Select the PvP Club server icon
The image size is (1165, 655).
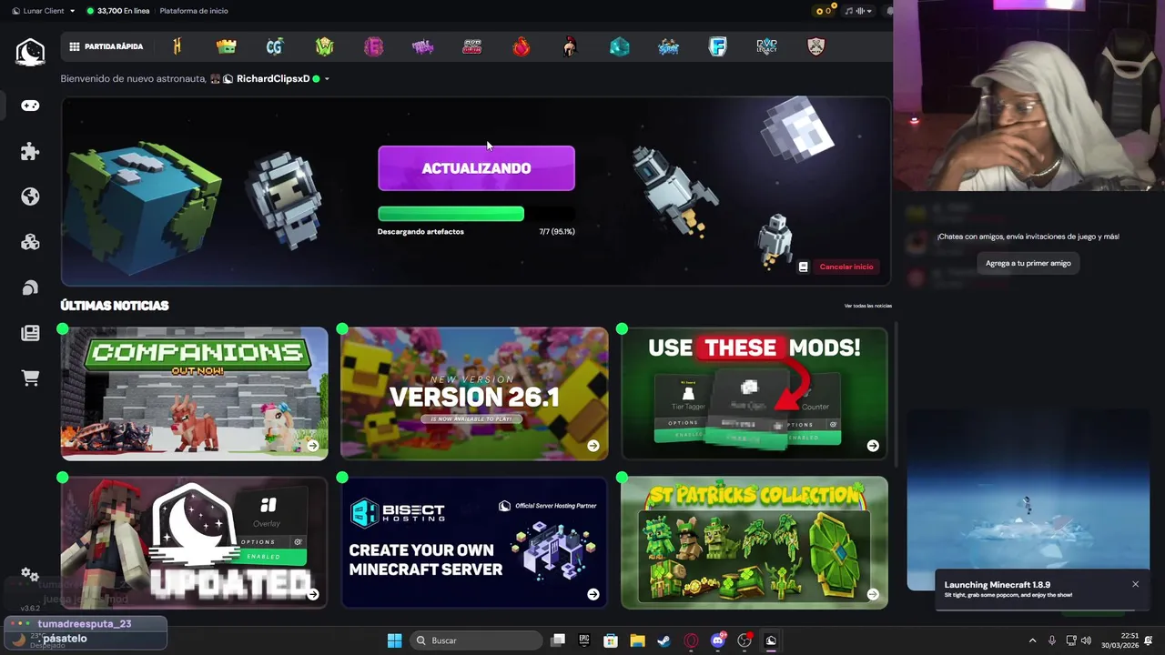click(472, 46)
